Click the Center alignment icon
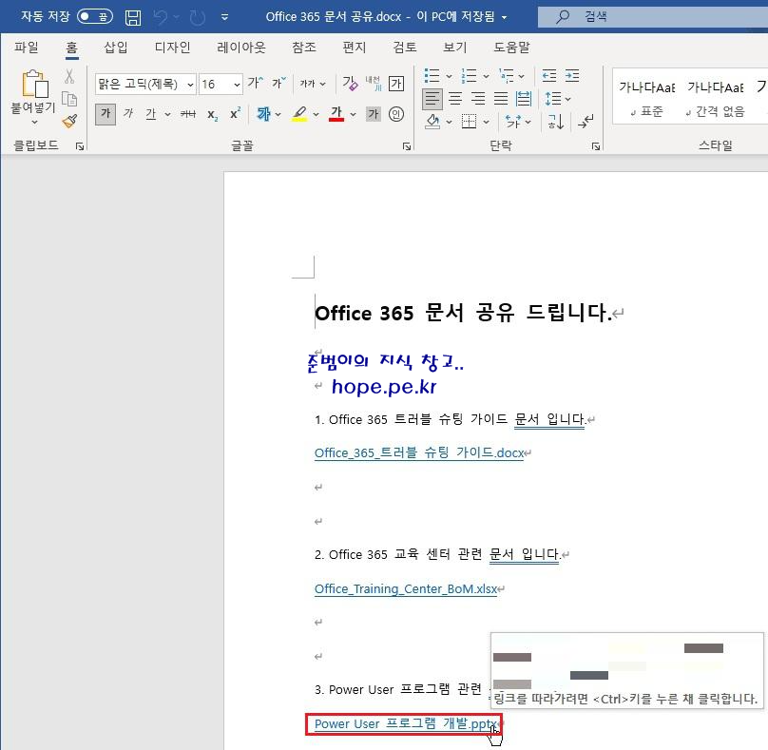This screenshot has width=768, height=750. pyautogui.click(x=455, y=99)
